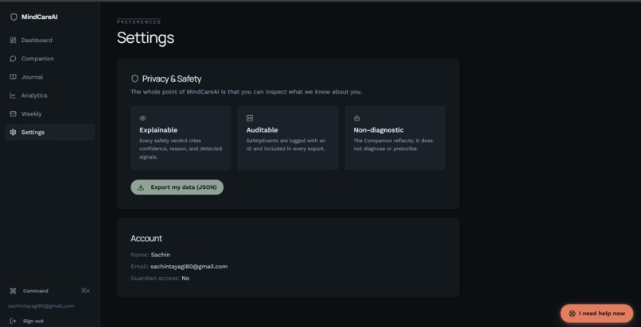The width and height of the screenshot is (641, 327).
Task: Click the ⌘K shortcut hint
Action: pyautogui.click(x=85, y=290)
